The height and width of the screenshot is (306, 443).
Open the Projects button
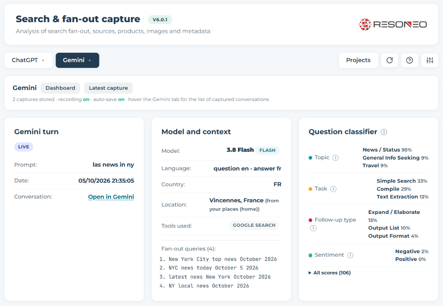point(358,60)
